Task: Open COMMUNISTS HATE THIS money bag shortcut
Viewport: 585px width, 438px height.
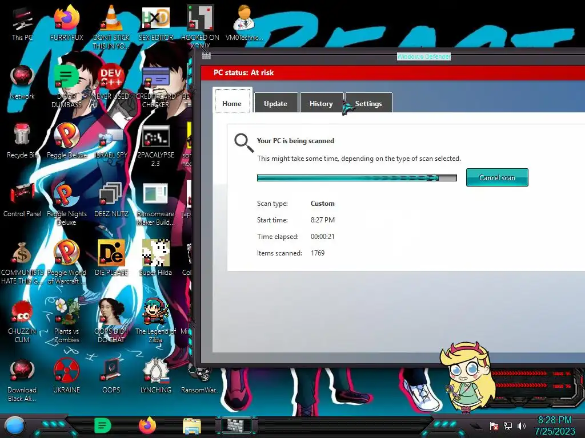Action: click(x=22, y=262)
